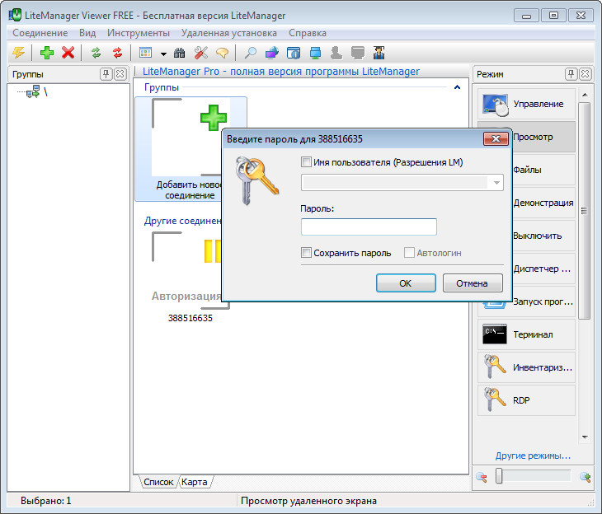Pin the Режим panel
602x514 pixels.
click(571, 74)
